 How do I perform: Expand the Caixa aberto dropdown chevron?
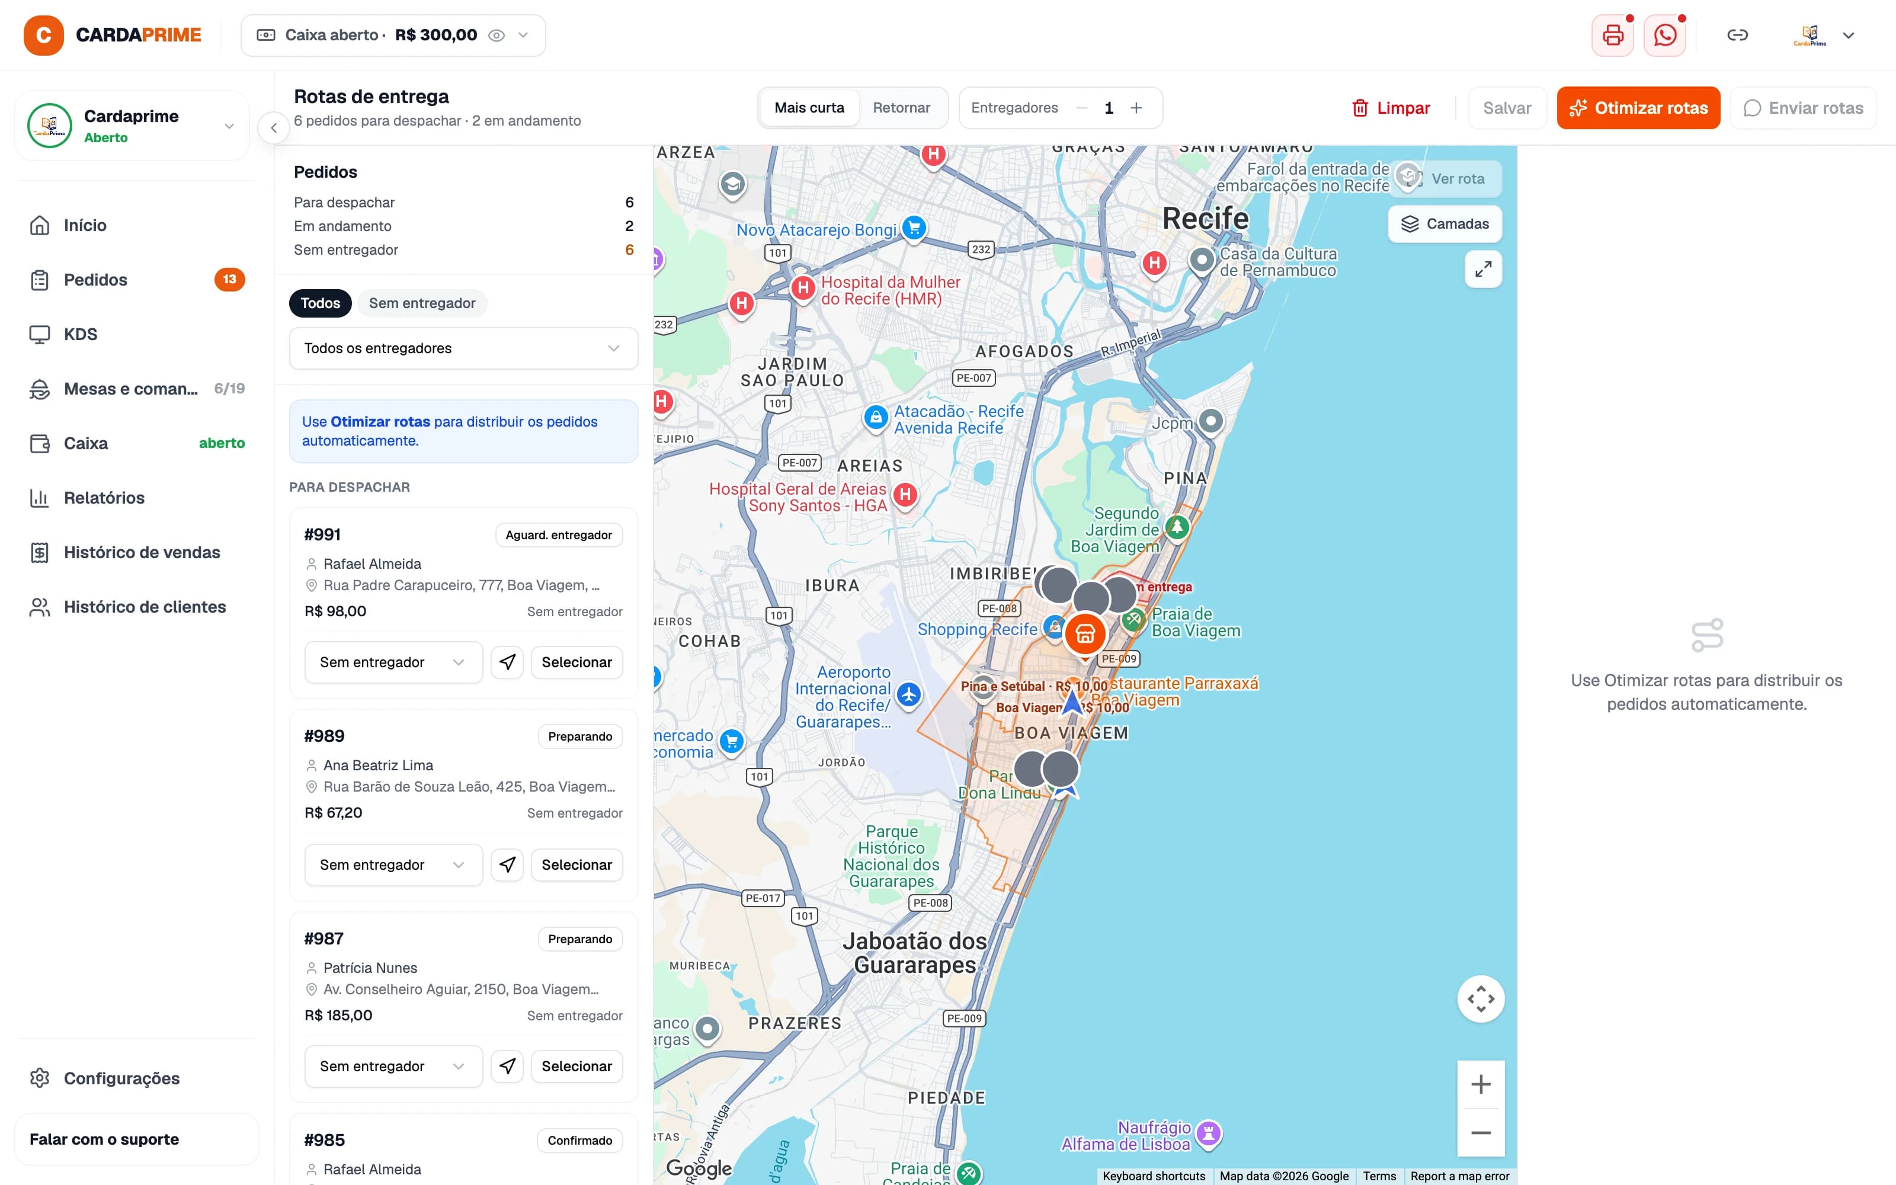pos(523,36)
